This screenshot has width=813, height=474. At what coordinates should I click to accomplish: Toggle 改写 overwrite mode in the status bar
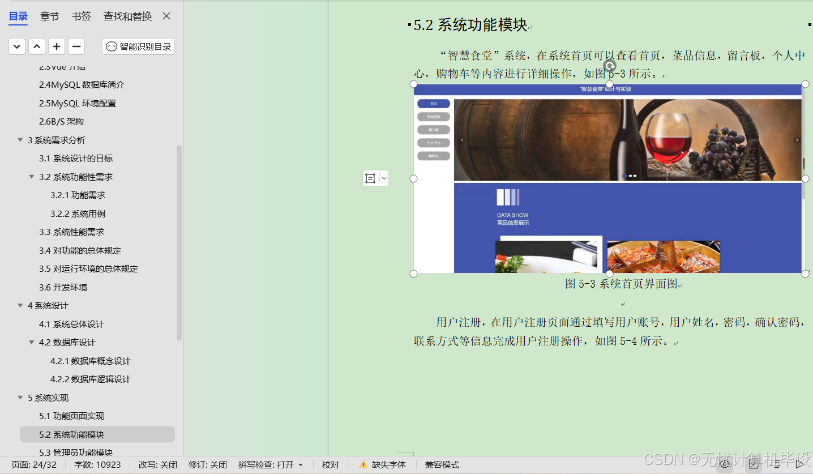tap(157, 464)
